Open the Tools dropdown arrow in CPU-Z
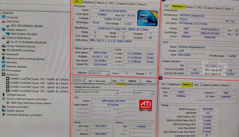239x137 pixels. [121, 80]
